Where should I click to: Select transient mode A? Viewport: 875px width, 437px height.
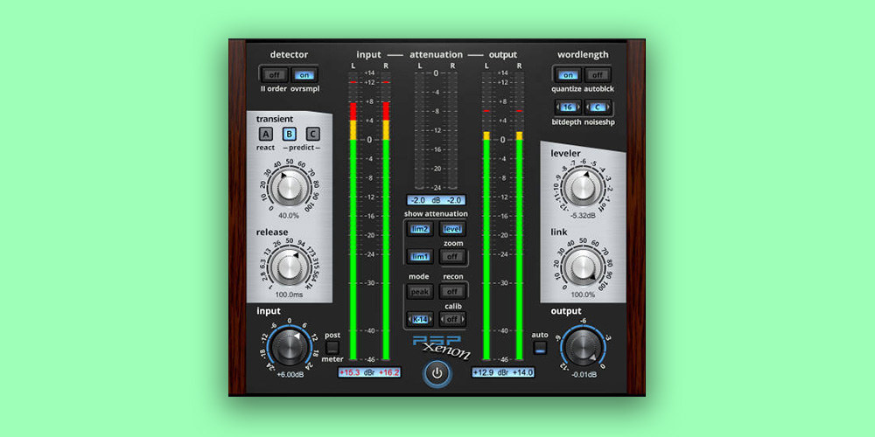tap(266, 134)
